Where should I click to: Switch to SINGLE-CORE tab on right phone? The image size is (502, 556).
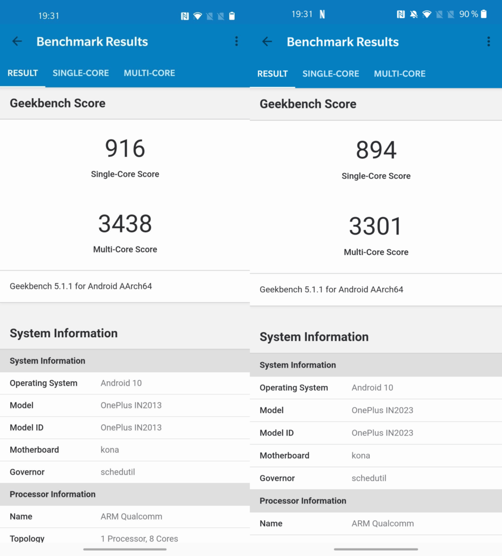331,74
